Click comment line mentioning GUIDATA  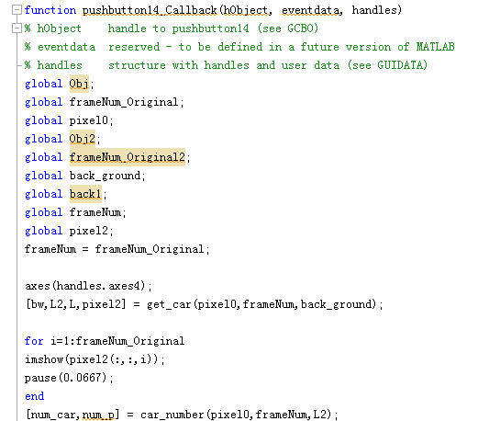226,65
